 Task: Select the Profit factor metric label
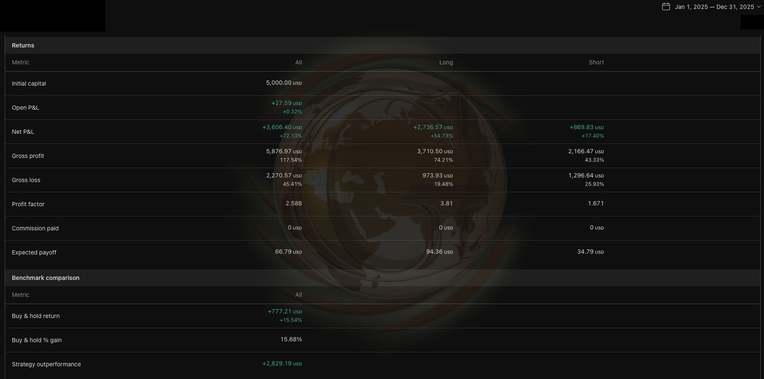28,204
